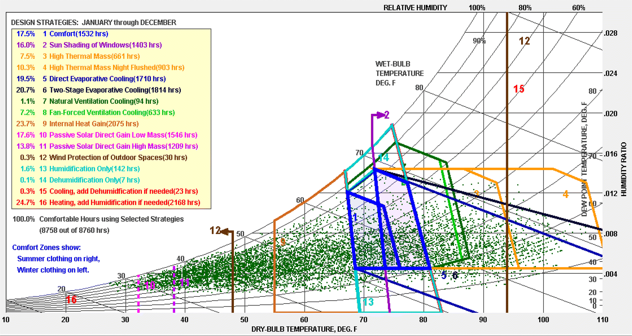Click the cyan zone "13" label on chart
This screenshot has height=336, width=632.
(x=368, y=302)
